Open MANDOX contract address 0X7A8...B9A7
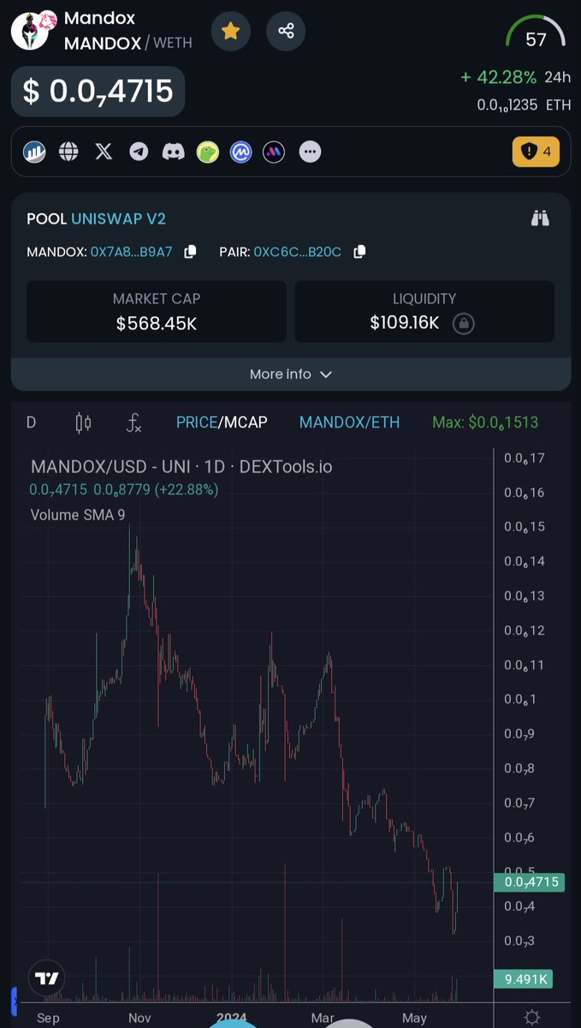This screenshot has width=581, height=1028. coord(132,252)
